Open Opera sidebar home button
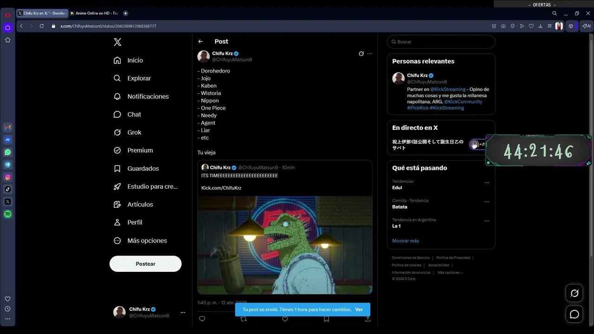 (7, 27)
